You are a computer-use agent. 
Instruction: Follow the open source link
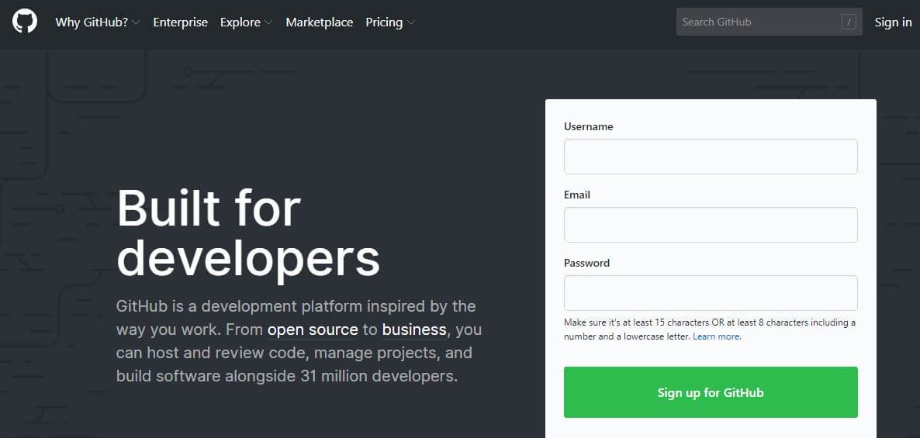pyautogui.click(x=313, y=329)
